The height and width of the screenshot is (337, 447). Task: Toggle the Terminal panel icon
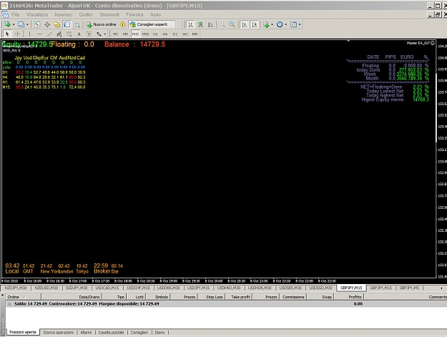[x=67, y=24]
